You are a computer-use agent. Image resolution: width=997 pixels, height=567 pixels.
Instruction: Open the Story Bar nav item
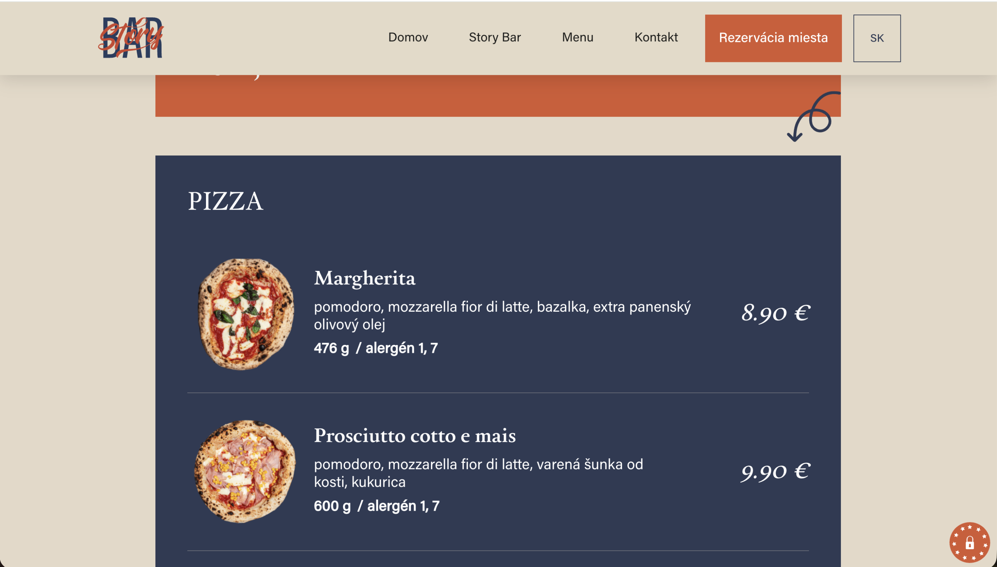pyautogui.click(x=495, y=37)
